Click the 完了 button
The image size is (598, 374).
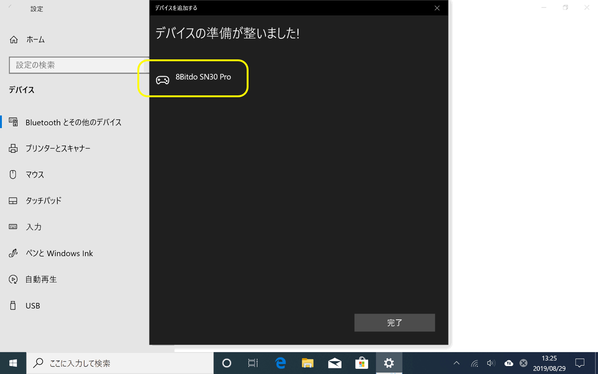tap(394, 323)
